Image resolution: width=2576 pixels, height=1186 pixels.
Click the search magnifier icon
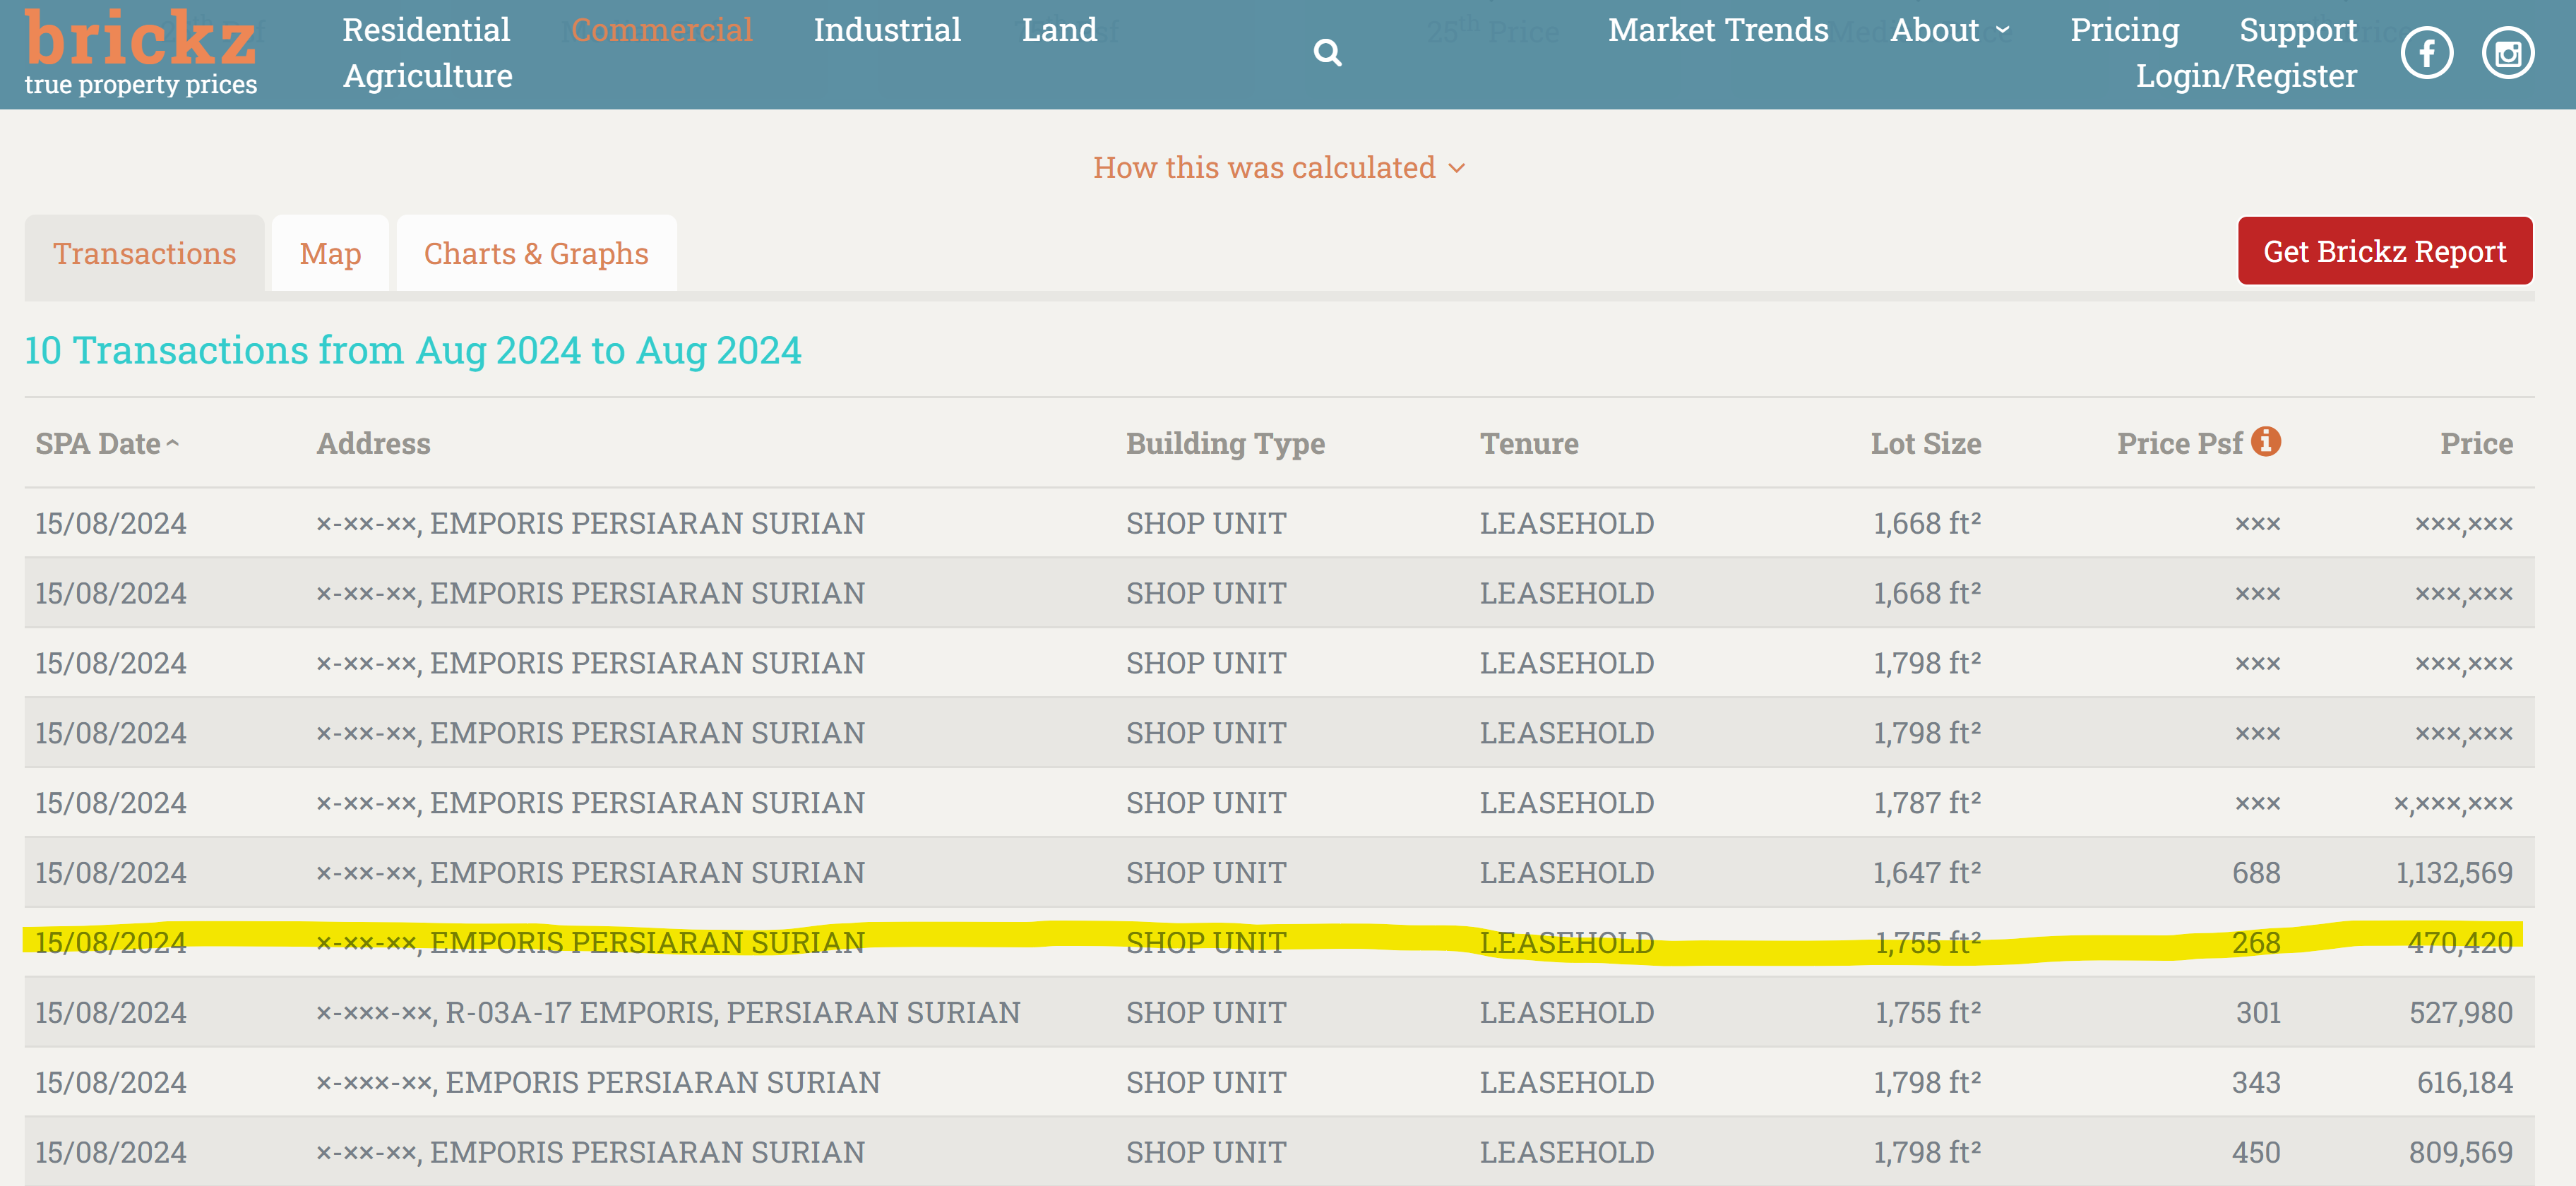[1327, 52]
